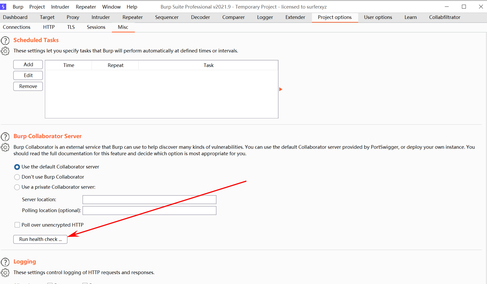Open help for Burp Collaborator Server
This screenshot has height=284, width=487.
click(5, 137)
